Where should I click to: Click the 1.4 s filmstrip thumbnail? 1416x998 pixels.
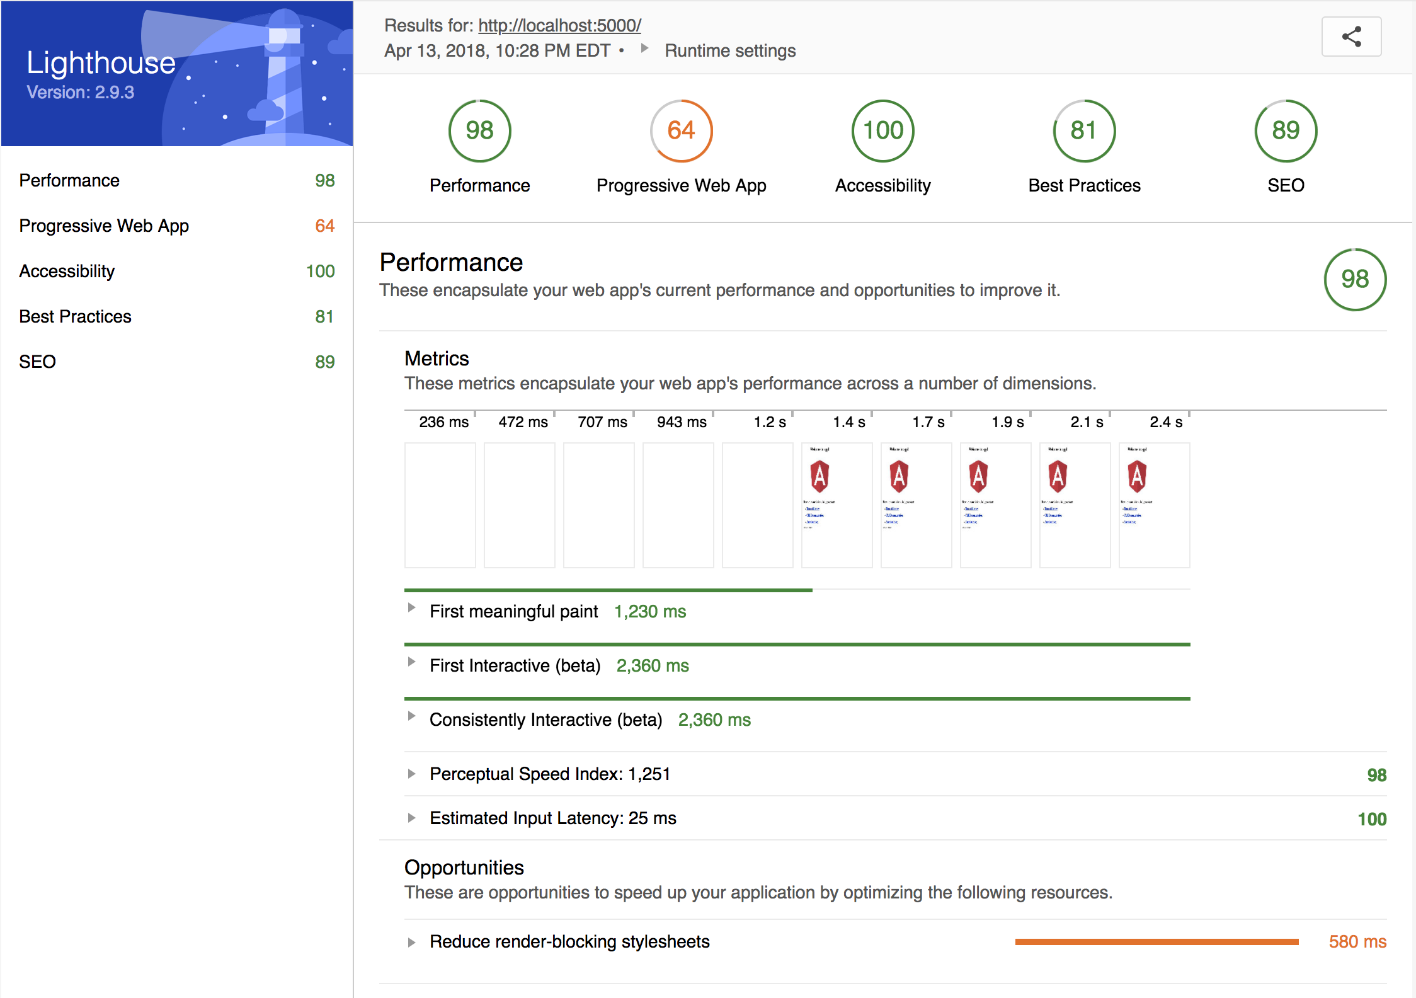[x=836, y=505]
